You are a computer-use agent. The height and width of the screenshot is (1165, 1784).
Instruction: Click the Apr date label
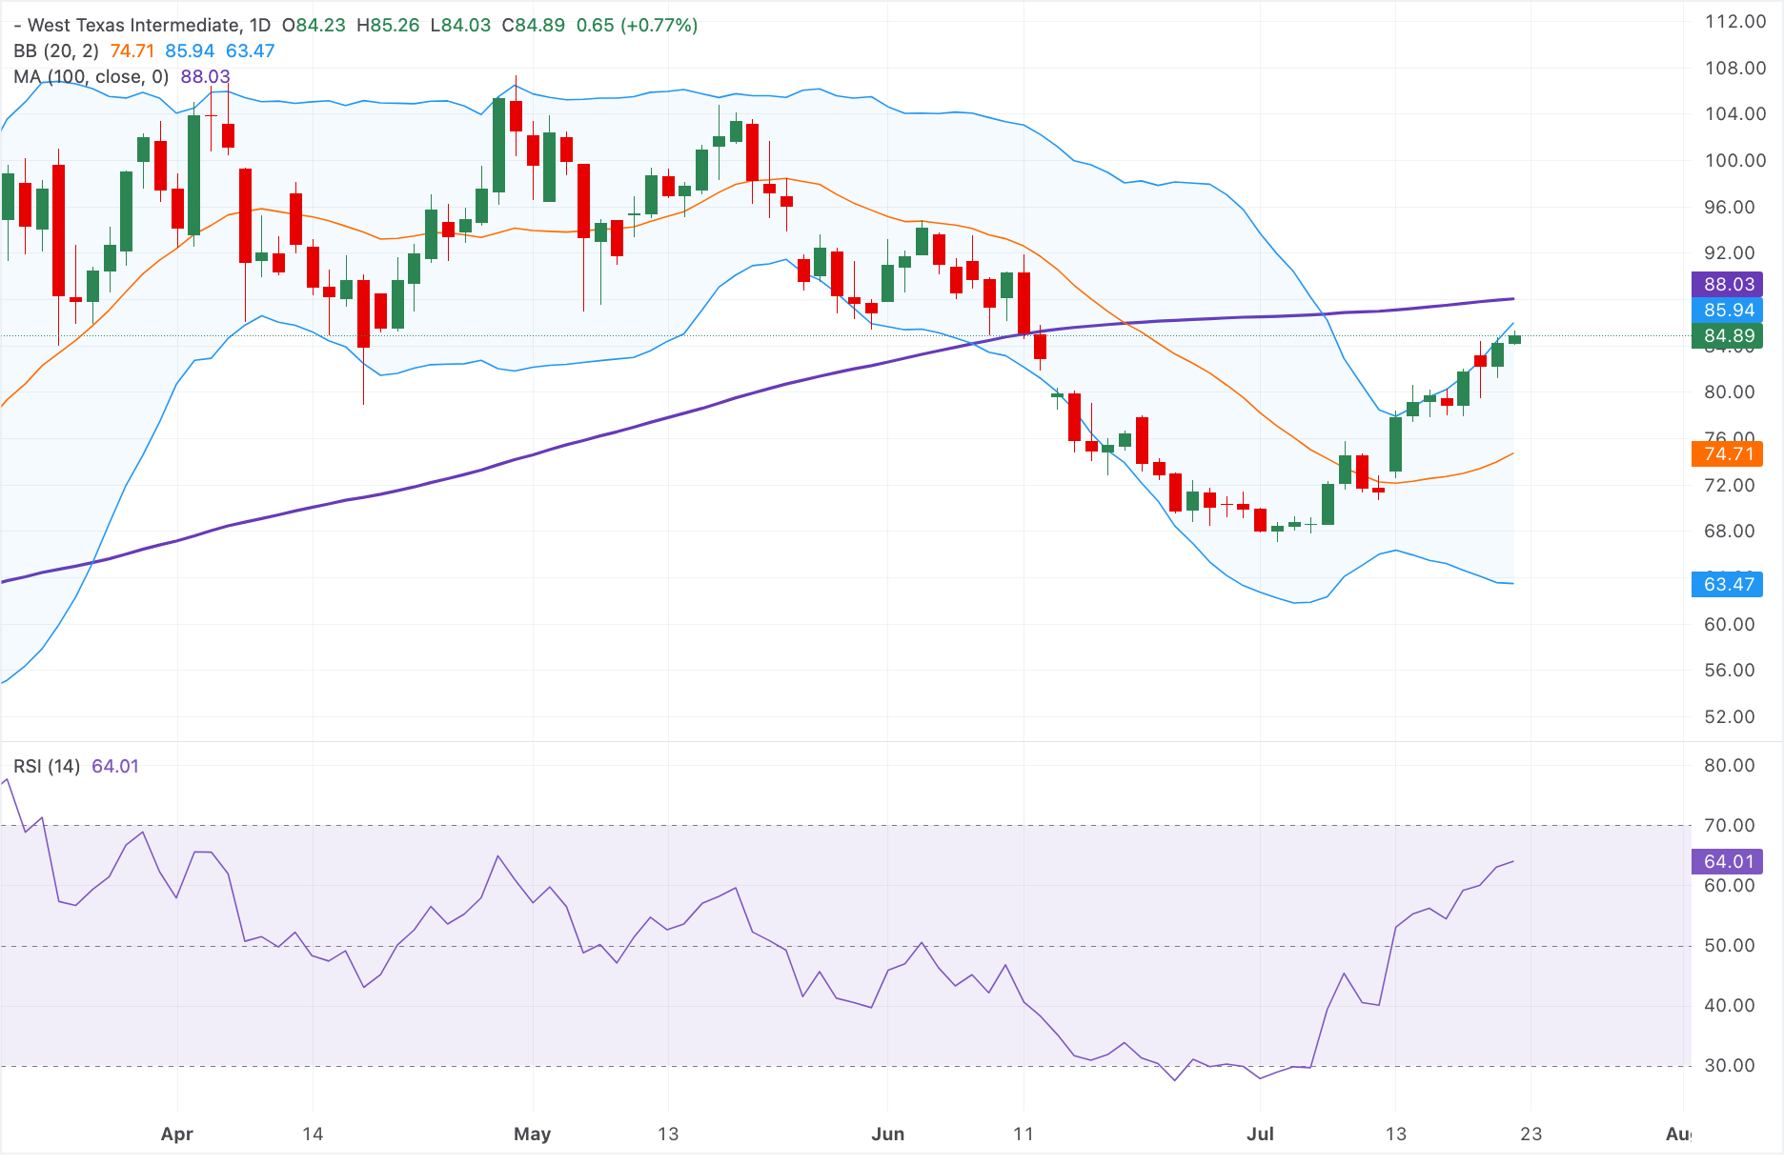(x=177, y=1134)
